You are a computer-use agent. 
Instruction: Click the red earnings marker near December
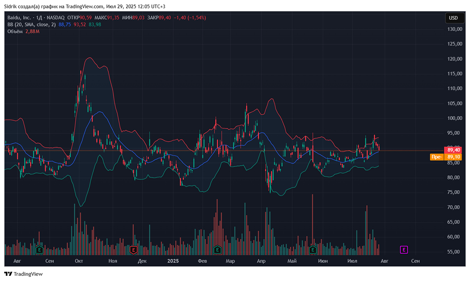(133, 250)
